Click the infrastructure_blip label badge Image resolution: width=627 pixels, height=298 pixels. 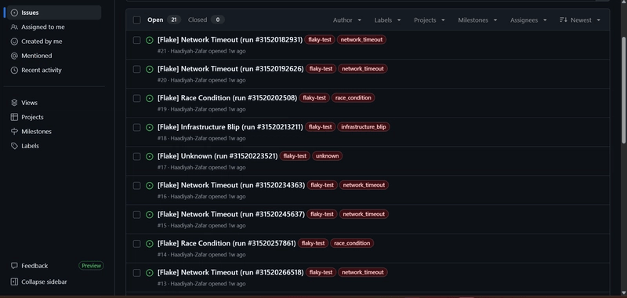click(364, 127)
